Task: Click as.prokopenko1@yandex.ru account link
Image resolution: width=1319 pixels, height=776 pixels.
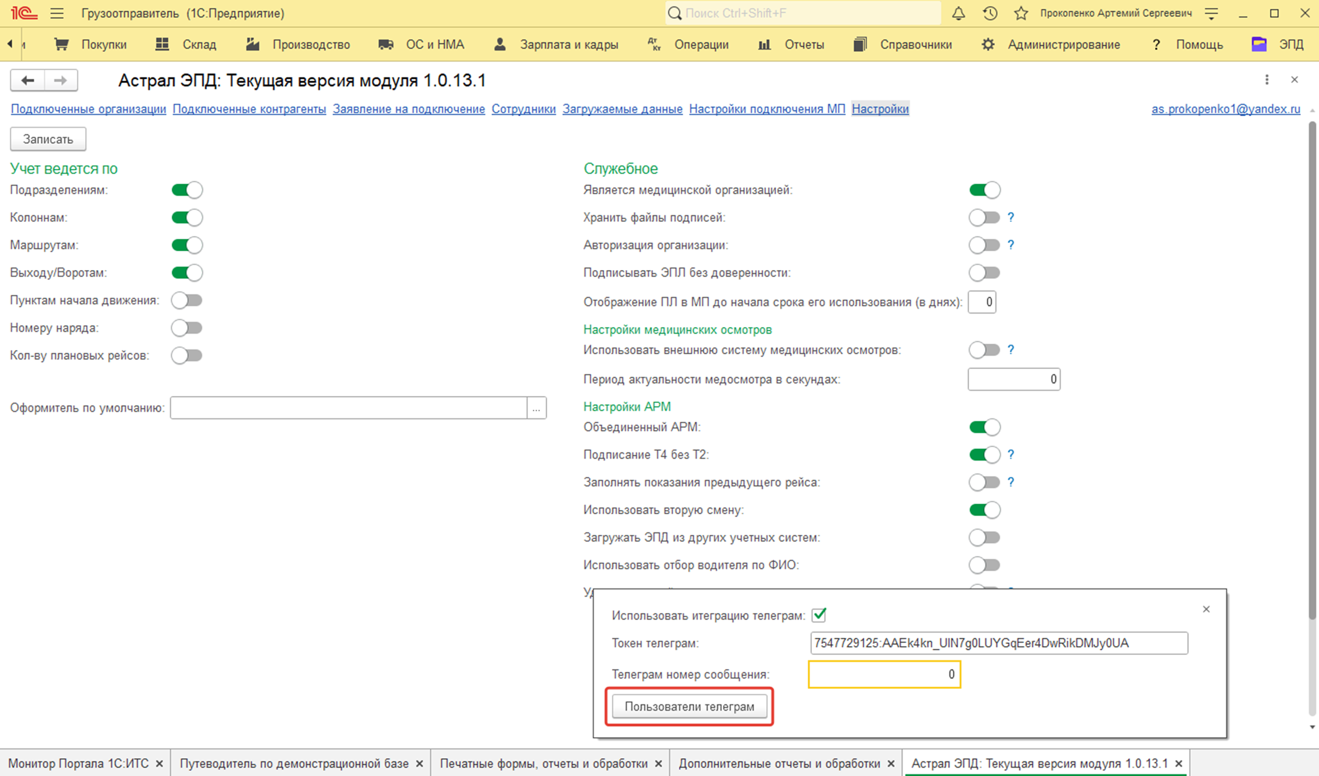Action: pos(1226,109)
